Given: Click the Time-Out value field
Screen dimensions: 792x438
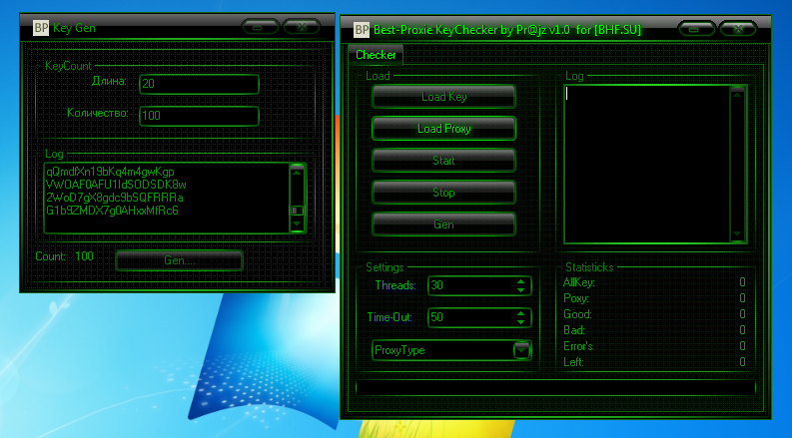Looking at the screenshot, I should [x=470, y=317].
